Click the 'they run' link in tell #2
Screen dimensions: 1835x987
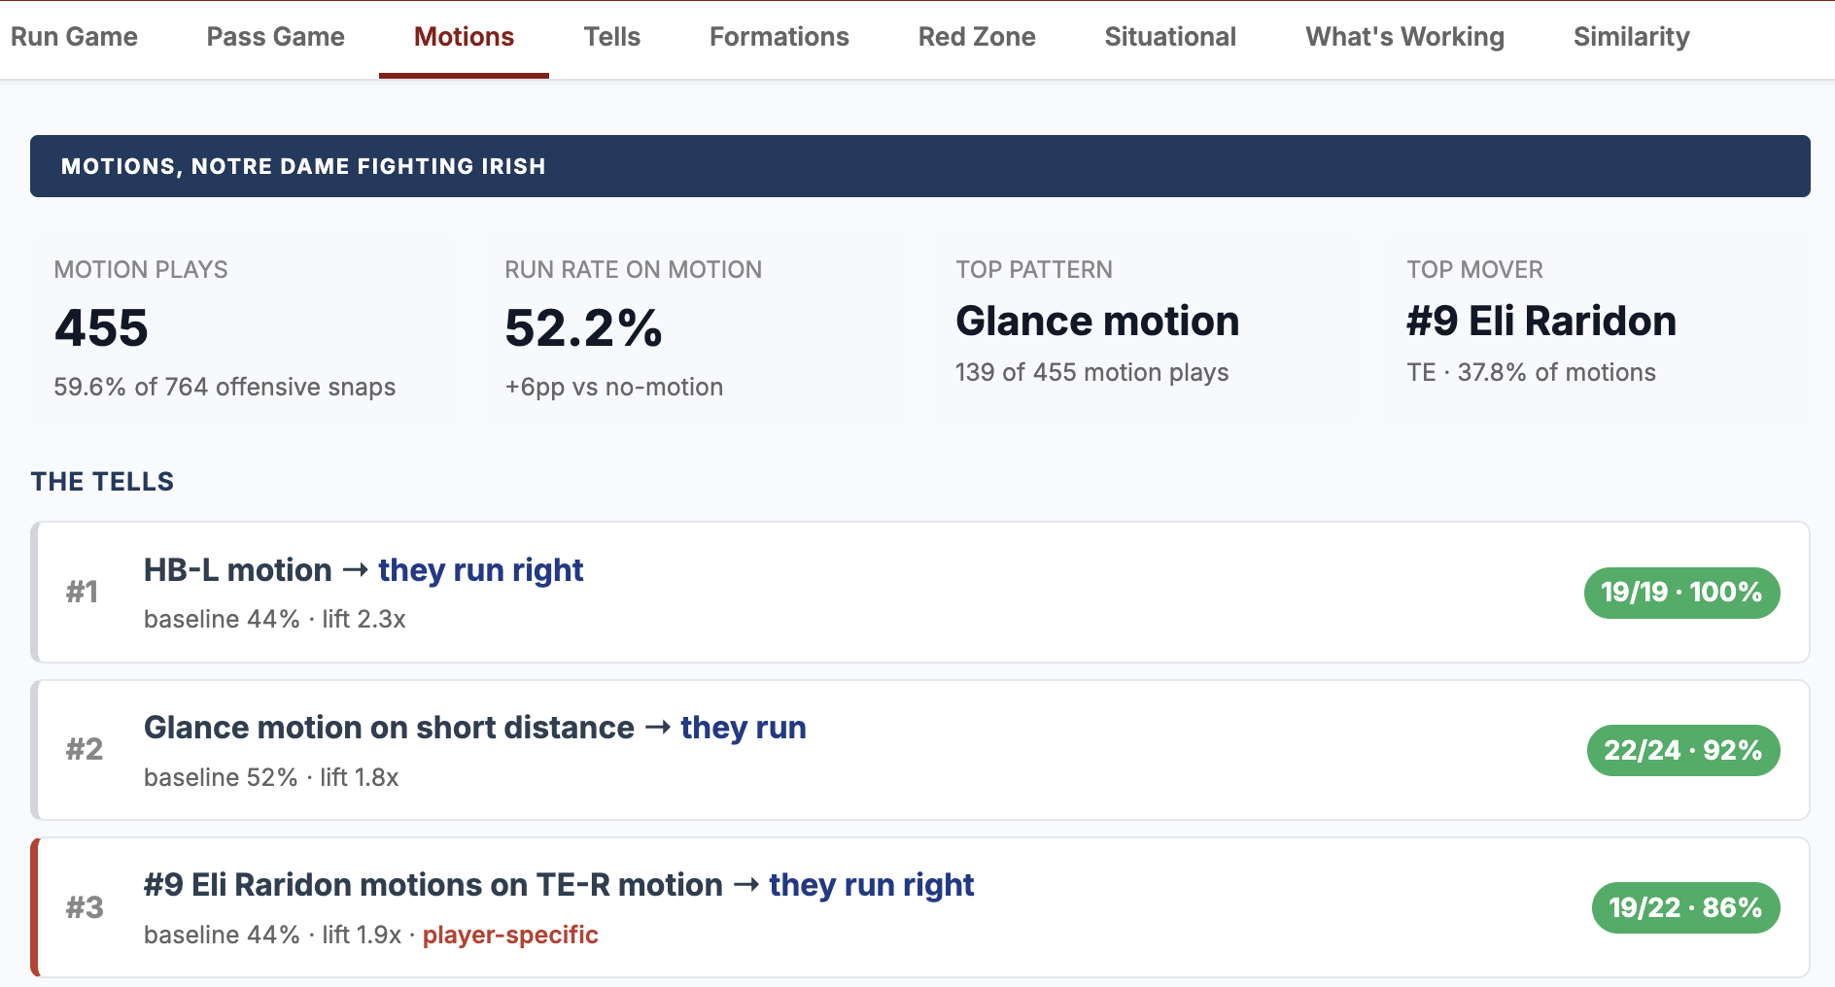click(744, 728)
